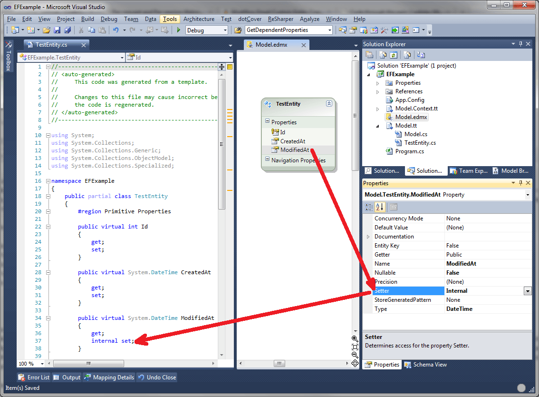Toggle Alphabetical sort in Properties panel
The image size is (539, 397).
click(380, 207)
